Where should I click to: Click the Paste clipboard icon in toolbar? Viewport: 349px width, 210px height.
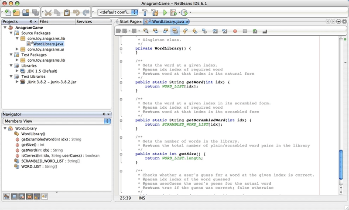click(67, 13)
